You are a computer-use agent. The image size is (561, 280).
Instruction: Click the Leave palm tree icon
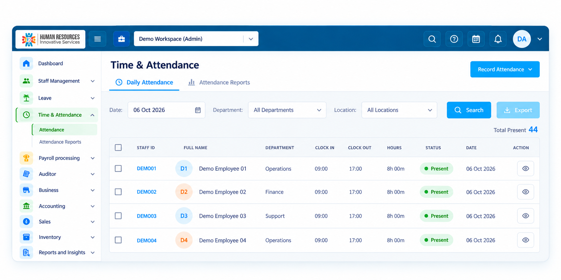click(26, 98)
